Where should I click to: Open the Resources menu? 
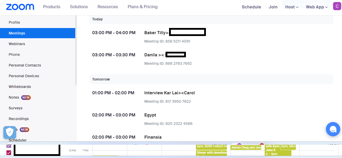click(x=108, y=7)
